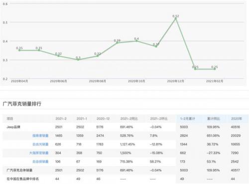Open the 指南者销量 link

[40, 136]
